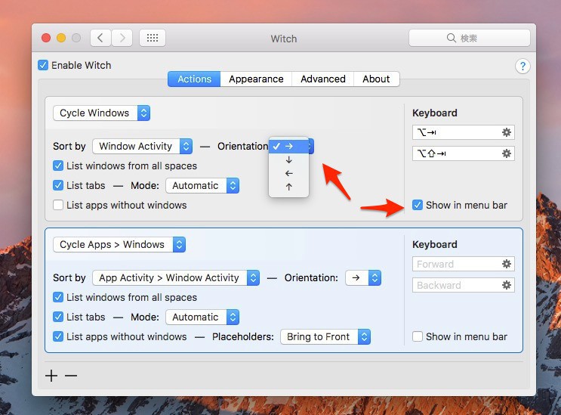The width and height of the screenshot is (561, 415).
Task: Show all preferences grid icon
Action: (153, 38)
